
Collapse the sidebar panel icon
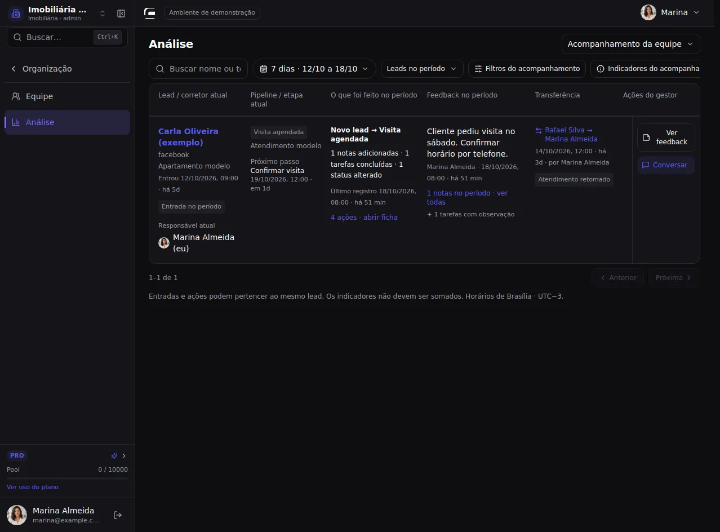pos(121,14)
